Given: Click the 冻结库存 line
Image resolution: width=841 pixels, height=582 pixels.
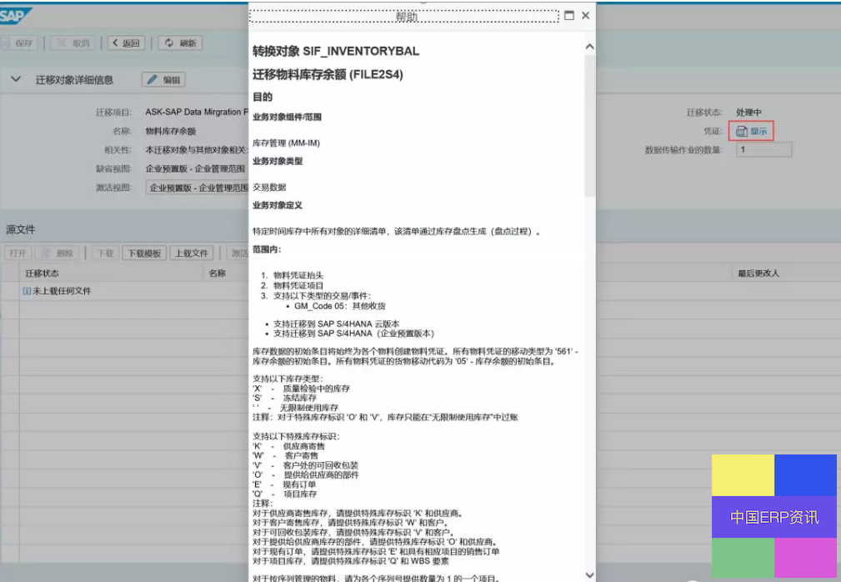Looking at the screenshot, I should (300, 398).
